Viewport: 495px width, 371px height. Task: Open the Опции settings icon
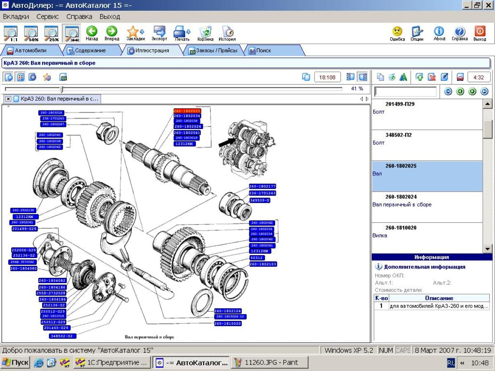coord(417,33)
